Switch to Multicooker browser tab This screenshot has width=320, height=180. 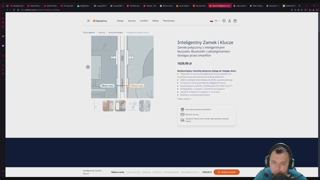[289, 6]
